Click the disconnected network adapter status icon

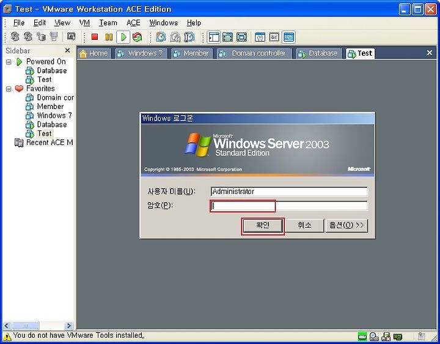pos(386,336)
